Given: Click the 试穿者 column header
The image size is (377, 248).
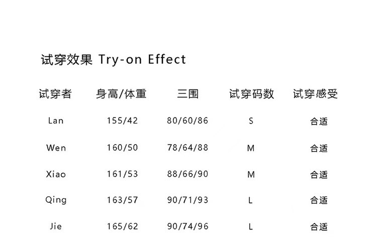Looking at the screenshot, I should coord(55,94).
